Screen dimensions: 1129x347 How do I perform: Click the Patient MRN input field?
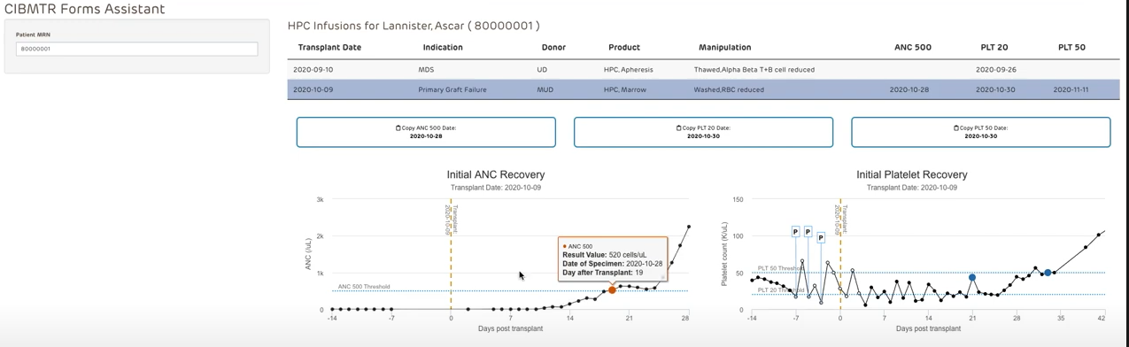[x=136, y=50]
